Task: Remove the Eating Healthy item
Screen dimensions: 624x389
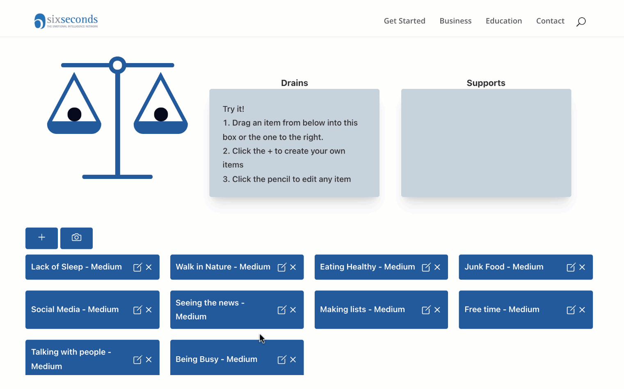Action: (437, 267)
